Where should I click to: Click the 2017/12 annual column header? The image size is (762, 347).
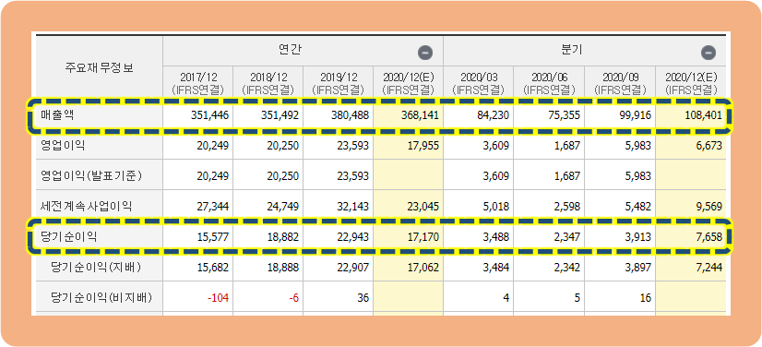[198, 83]
